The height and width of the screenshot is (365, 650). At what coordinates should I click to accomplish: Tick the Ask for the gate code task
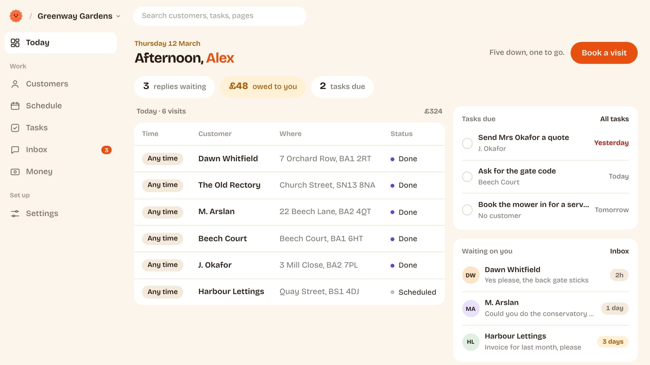coord(467,177)
